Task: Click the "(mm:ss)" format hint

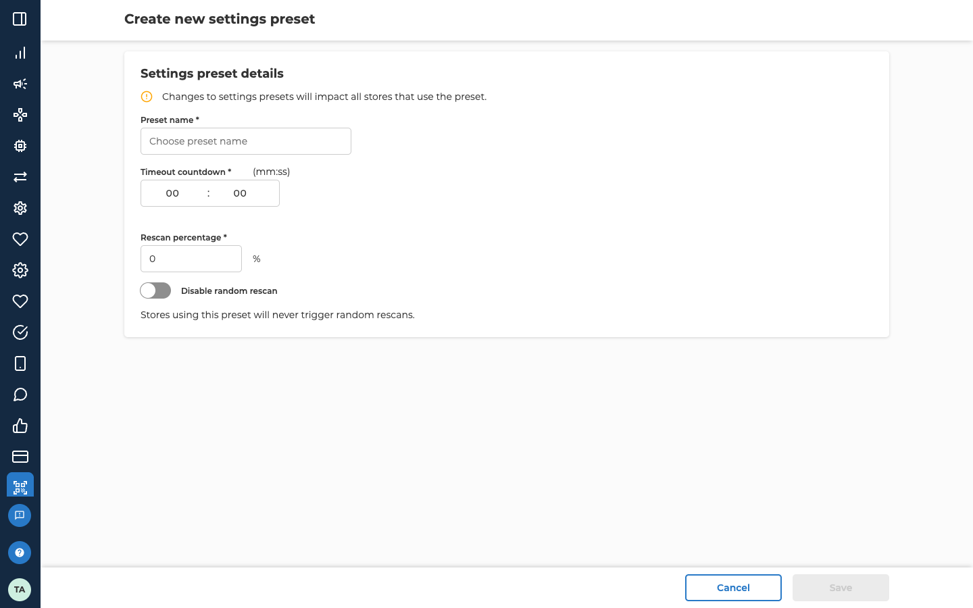Action: [271, 172]
